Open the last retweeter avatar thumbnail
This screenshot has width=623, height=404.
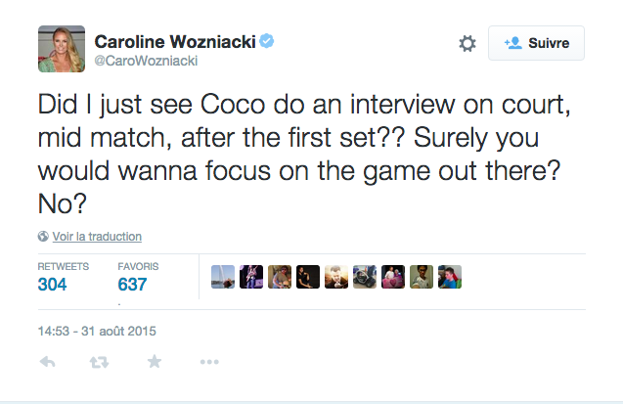coord(450,277)
